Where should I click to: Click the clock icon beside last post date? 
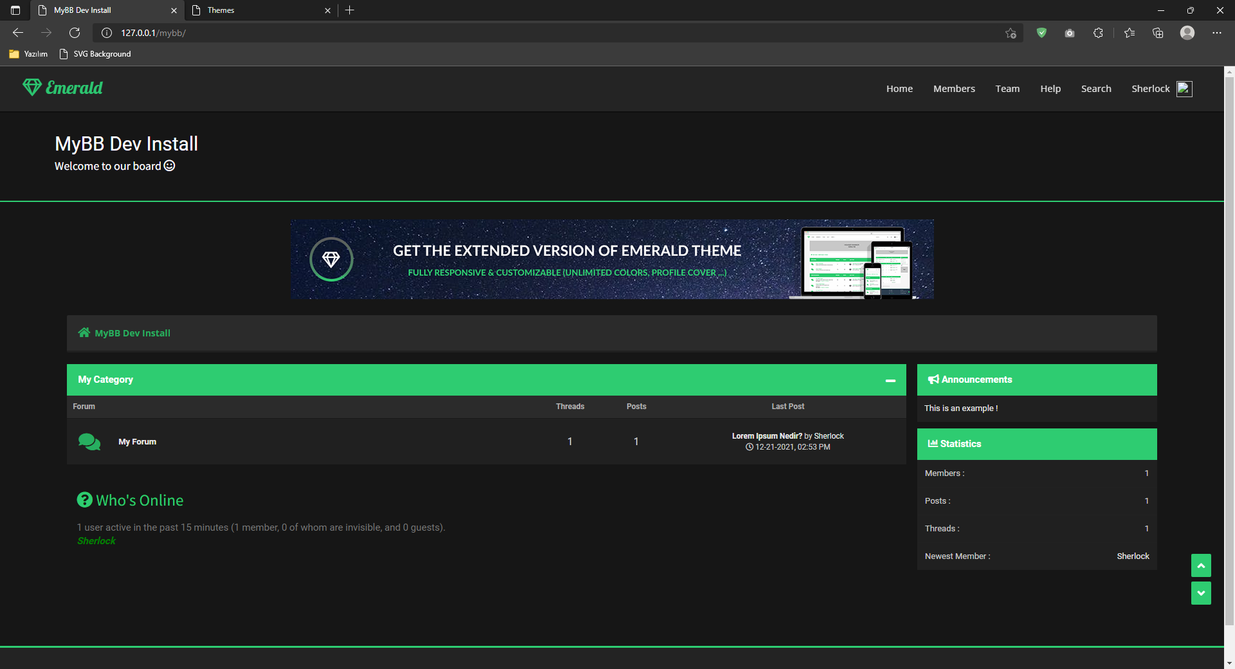(749, 447)
